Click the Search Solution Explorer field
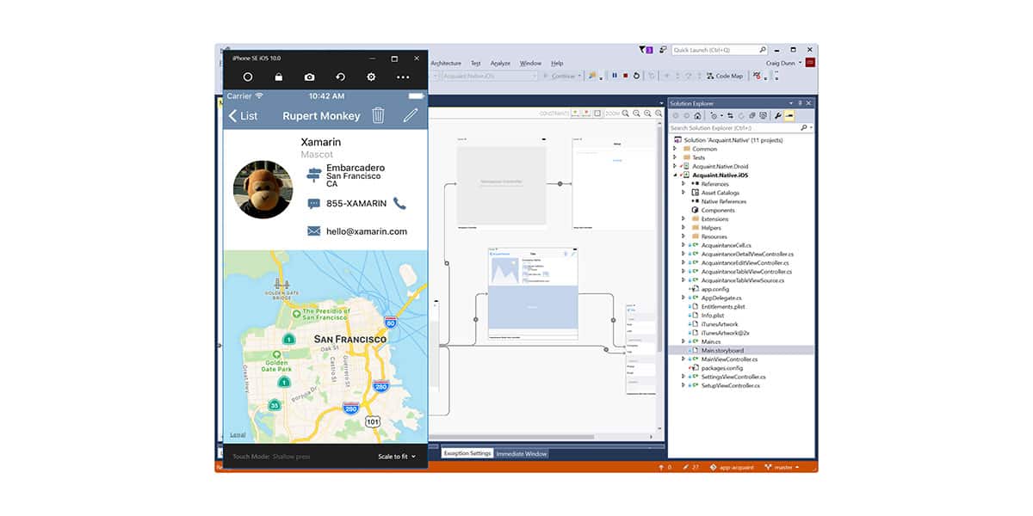The image size is (1033, 516). coord(739,127)
